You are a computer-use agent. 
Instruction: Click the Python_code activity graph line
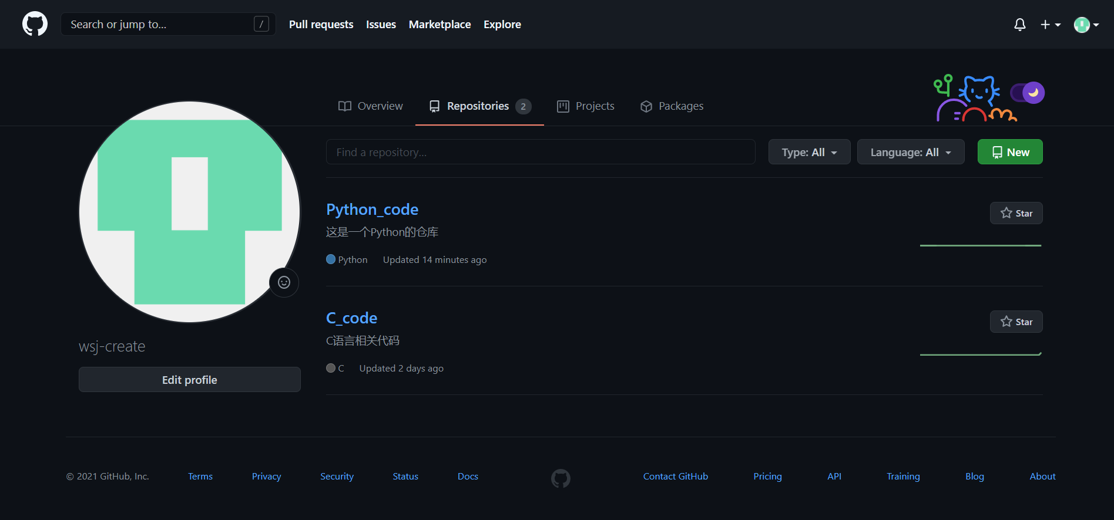click(x=981, y=245)
